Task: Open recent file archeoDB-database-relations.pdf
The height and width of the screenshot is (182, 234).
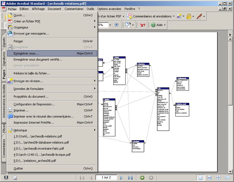Action: click(x=52, y=143)
